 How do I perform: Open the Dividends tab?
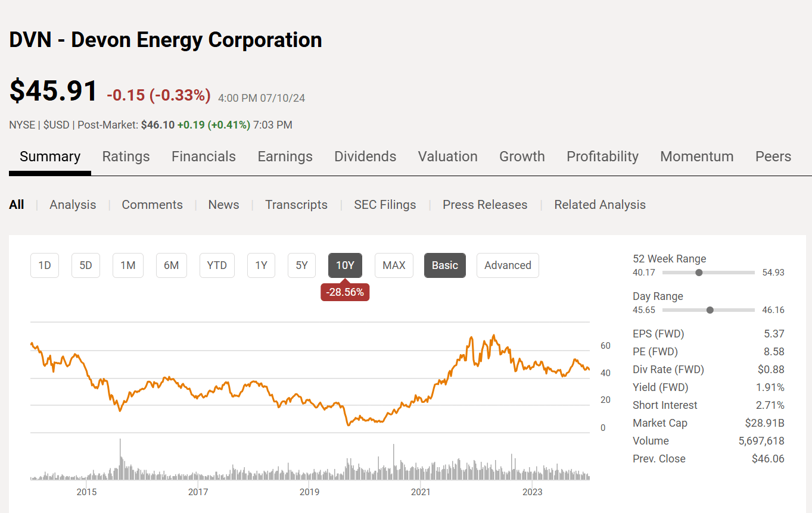click(x=365, y=157)
